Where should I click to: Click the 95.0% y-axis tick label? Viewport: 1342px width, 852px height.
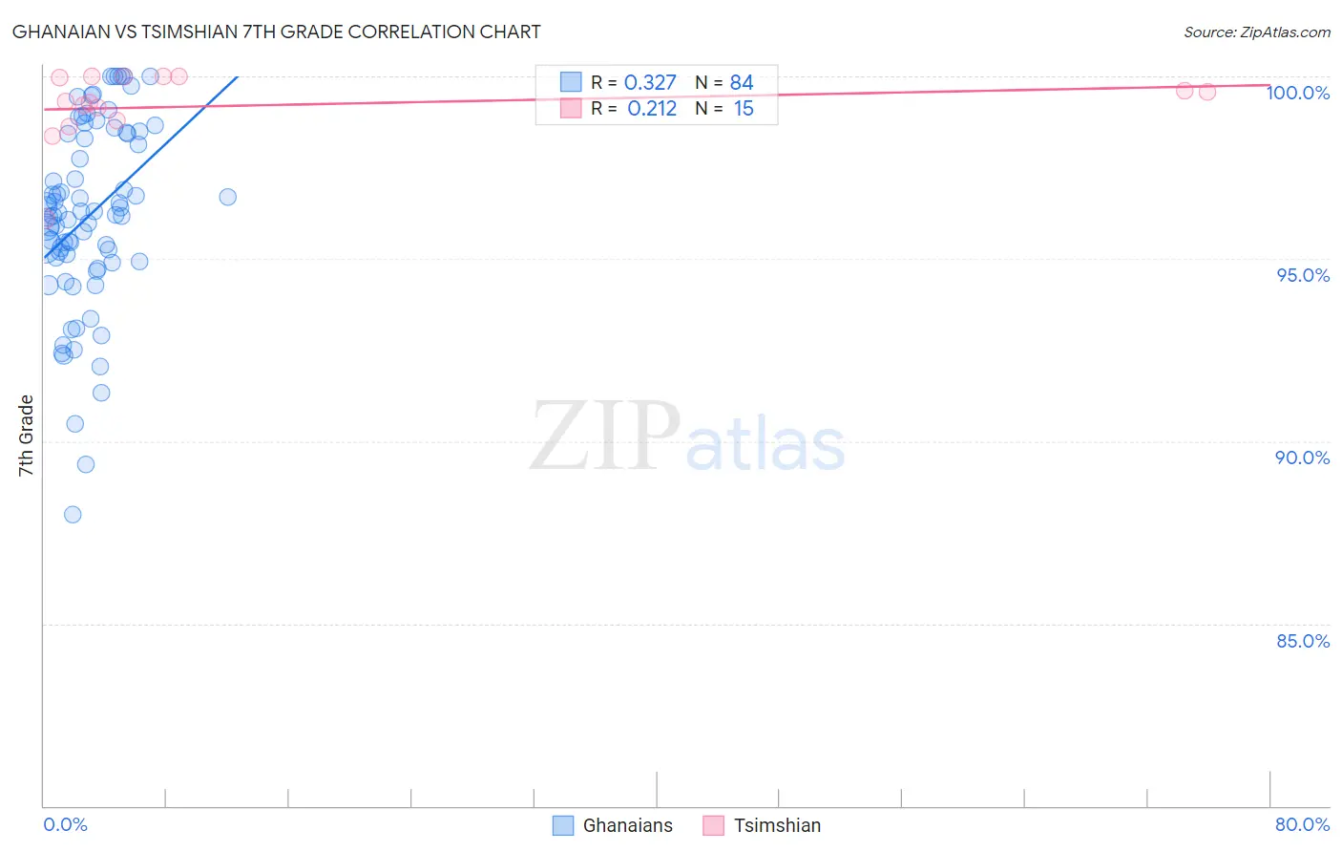click(x=1303, y=275)
